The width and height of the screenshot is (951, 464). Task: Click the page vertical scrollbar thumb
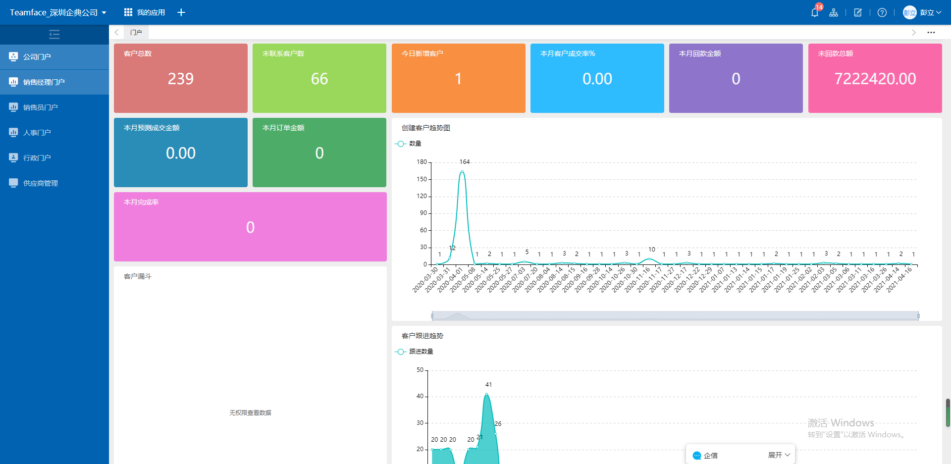[948, 412]
